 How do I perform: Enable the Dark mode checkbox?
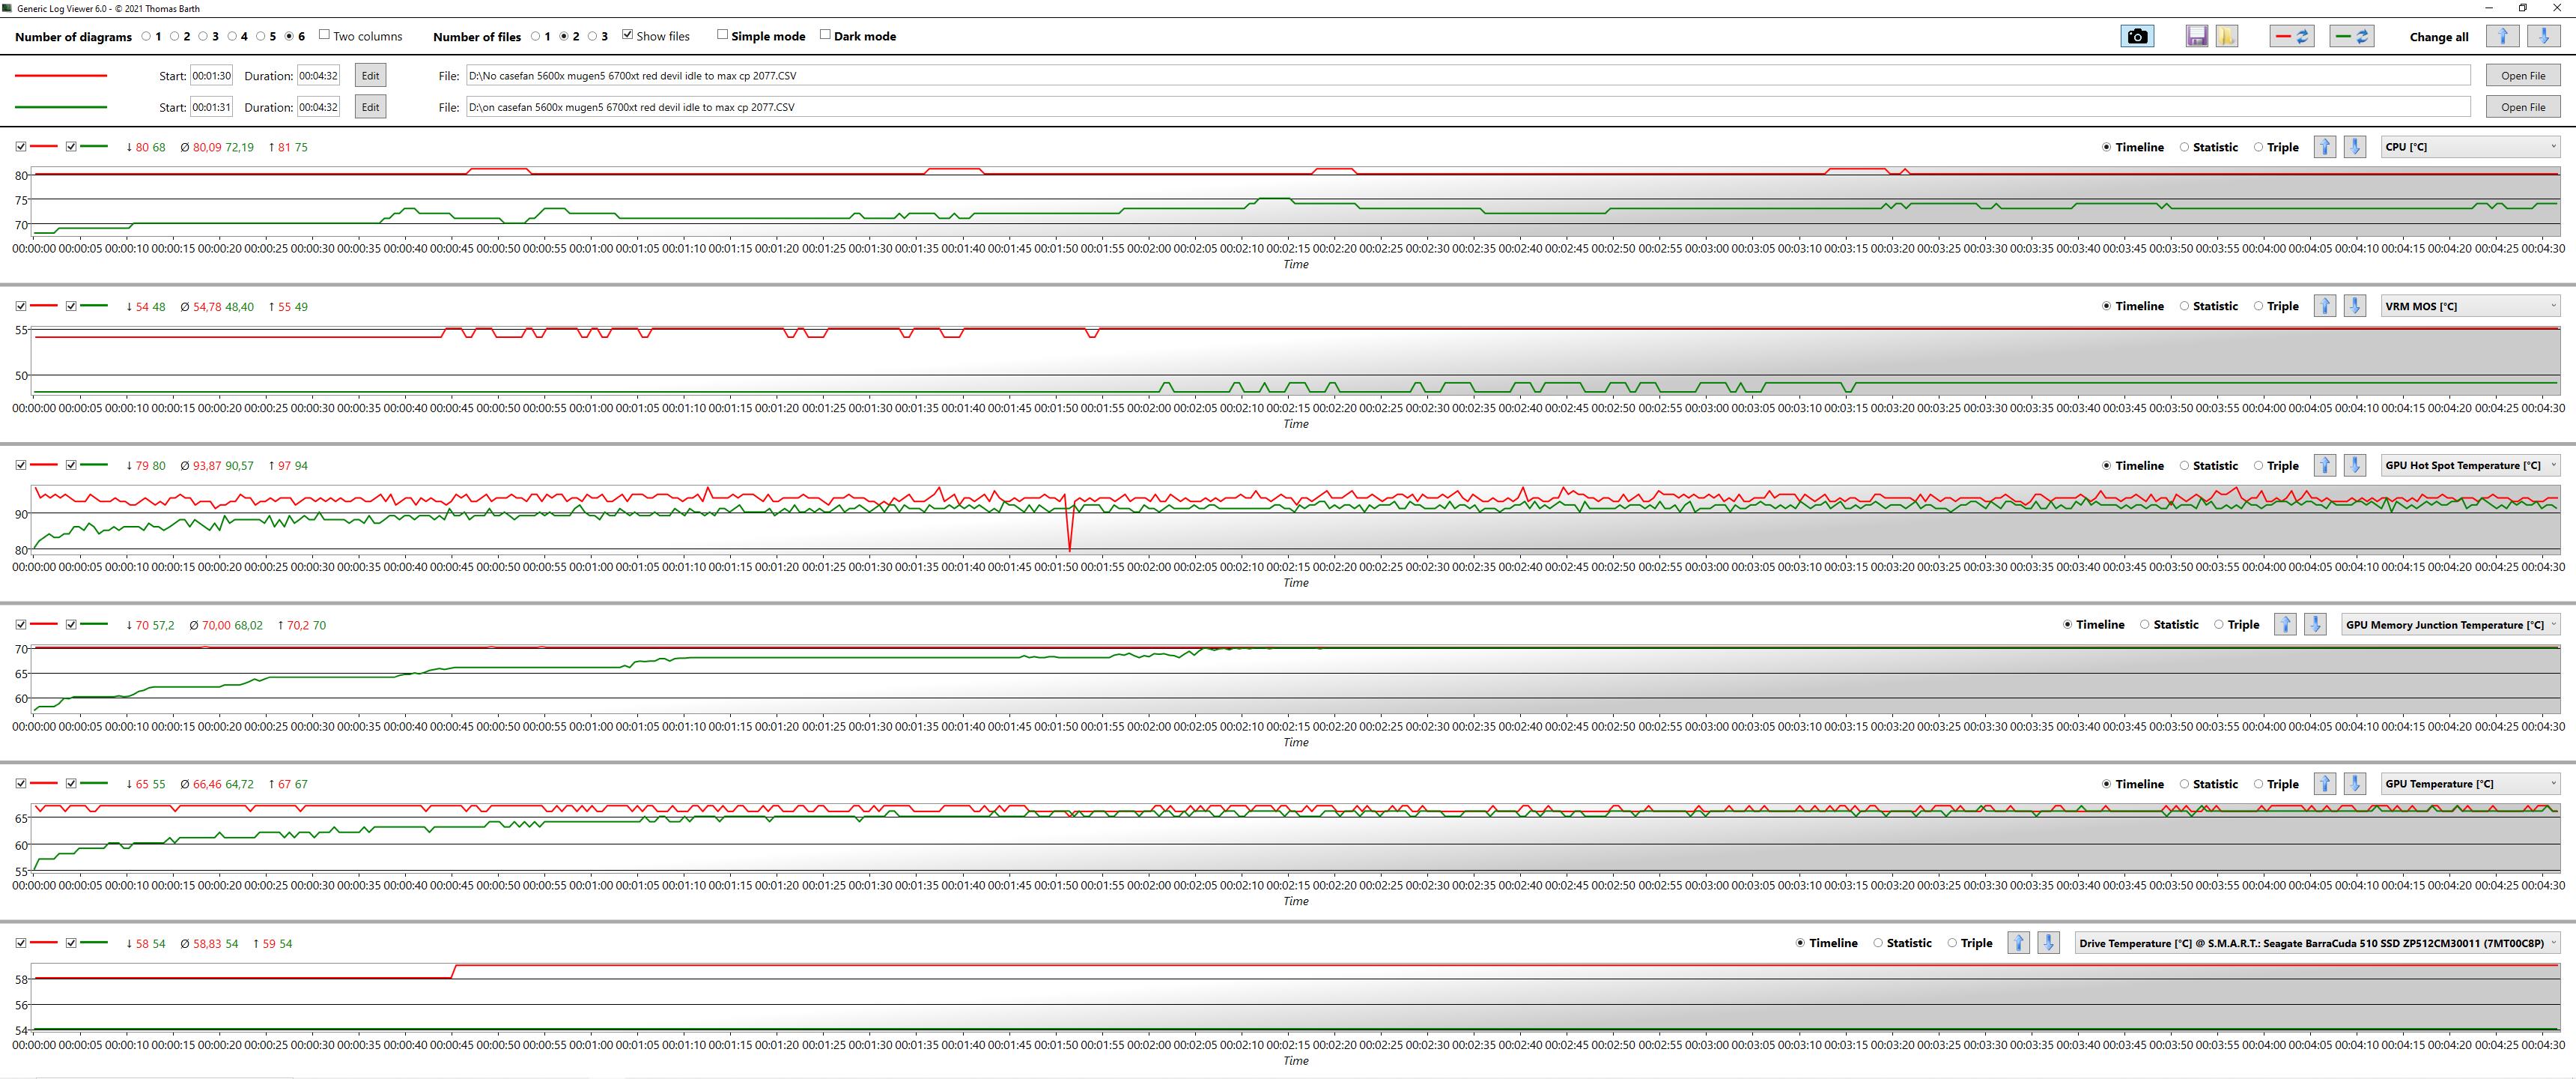825,35
